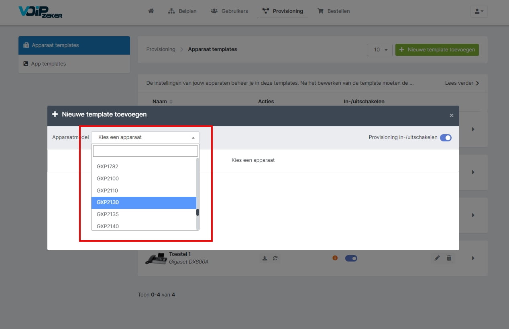
Task: Download config for Toestel 1
Action: (265, 258)
